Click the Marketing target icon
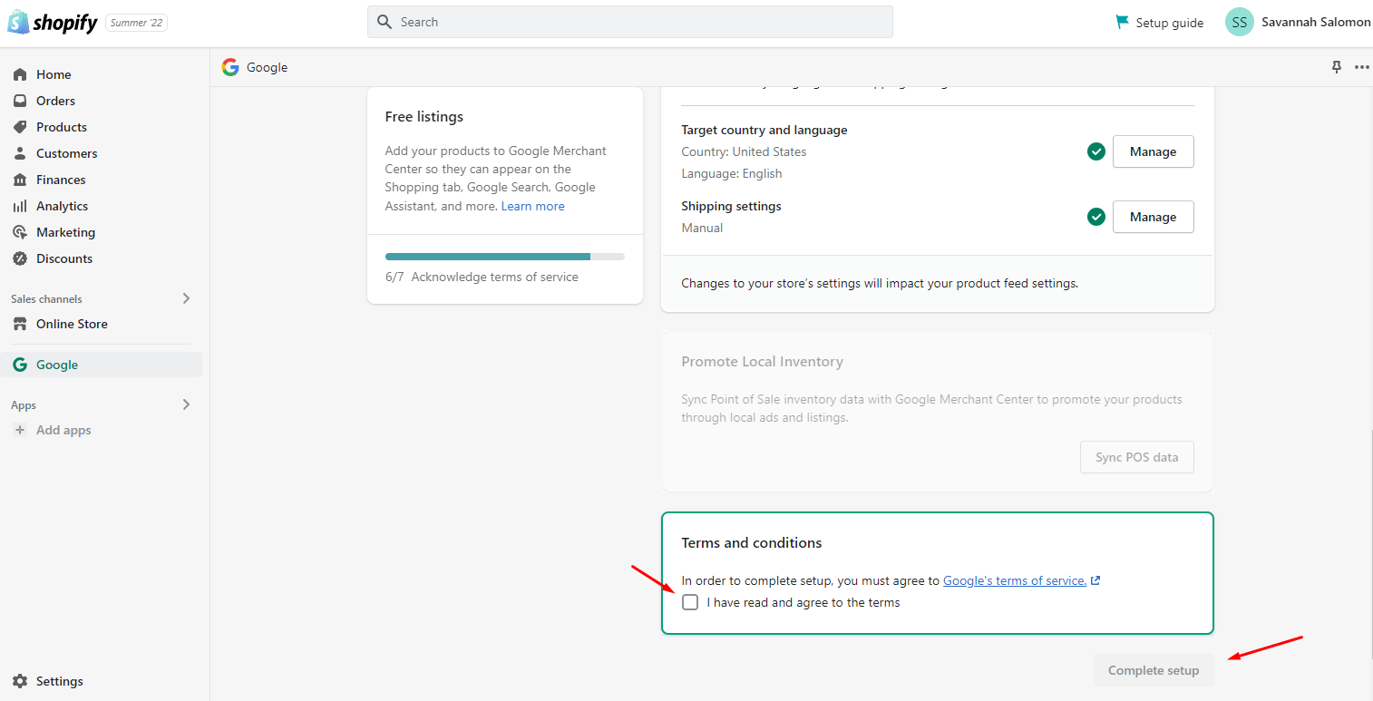Viewport: 1373px width, 701px height. point(20,232)
